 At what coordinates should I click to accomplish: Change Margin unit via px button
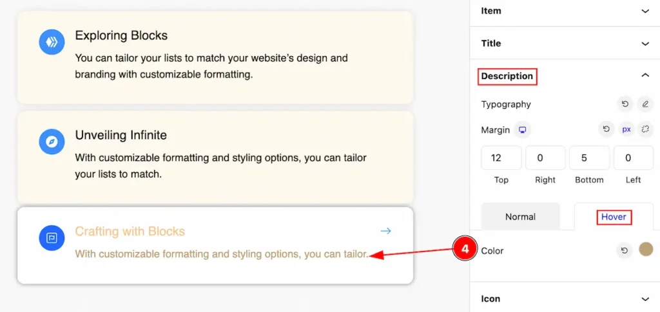[x=626, y=129]
